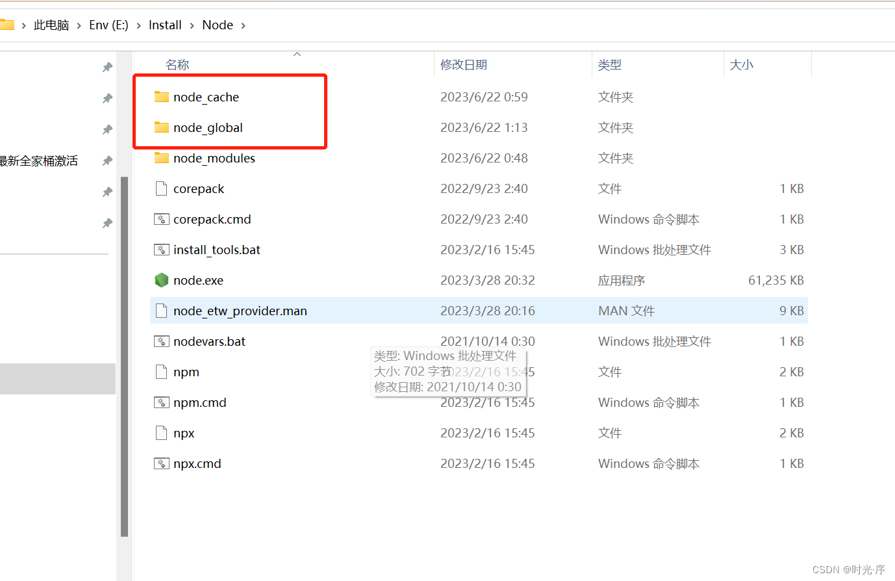Click the 2023/6/22 1:13 date cell
This screenshot has width=895, height=581.
pos(484,127)
